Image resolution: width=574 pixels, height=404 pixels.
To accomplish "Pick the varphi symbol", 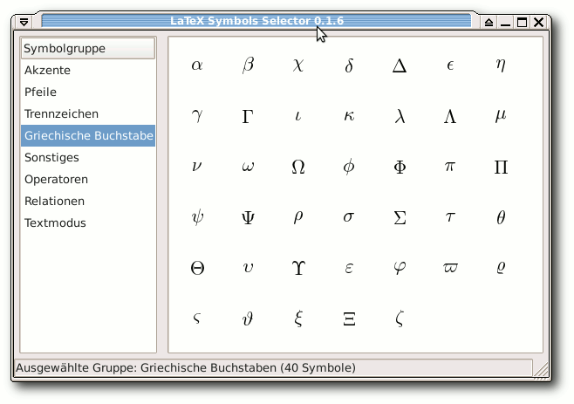I will point(400,268).
